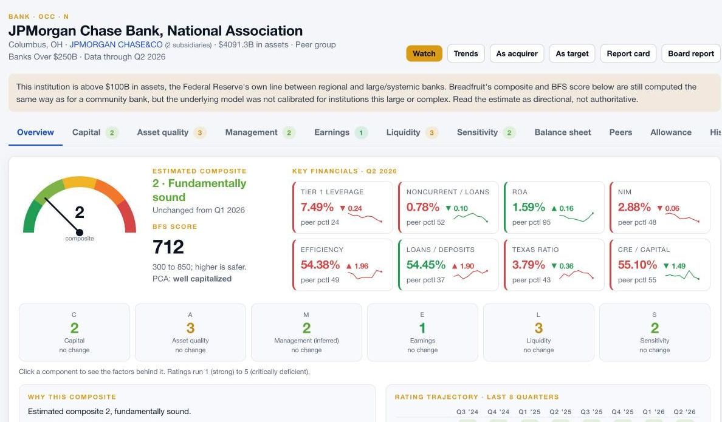This screenshot has width=722, height=422.
Task: Open the Capital component rating card
Action: pyautogui.click(x=74, y=332)
